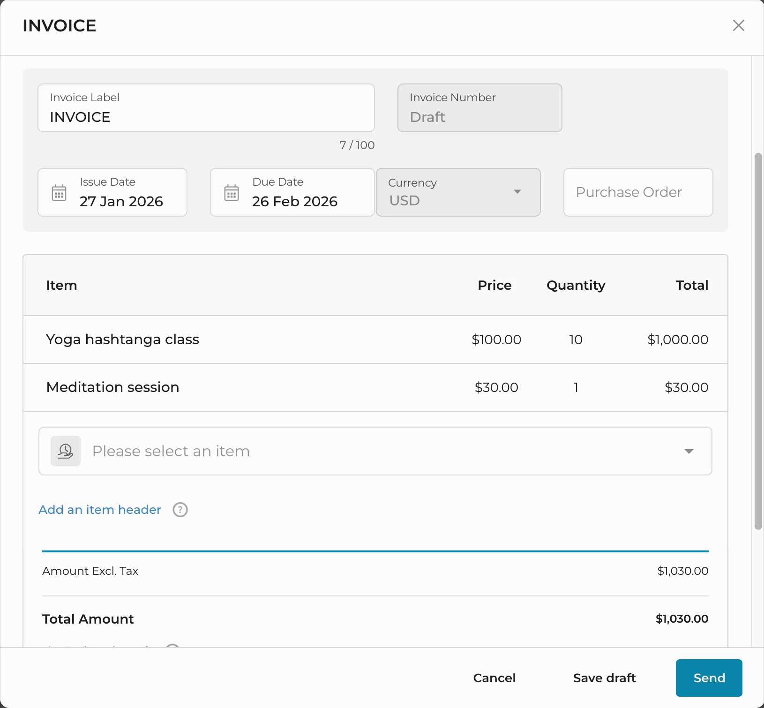Click the item header help question icon
764x708 pixels.
180,510
